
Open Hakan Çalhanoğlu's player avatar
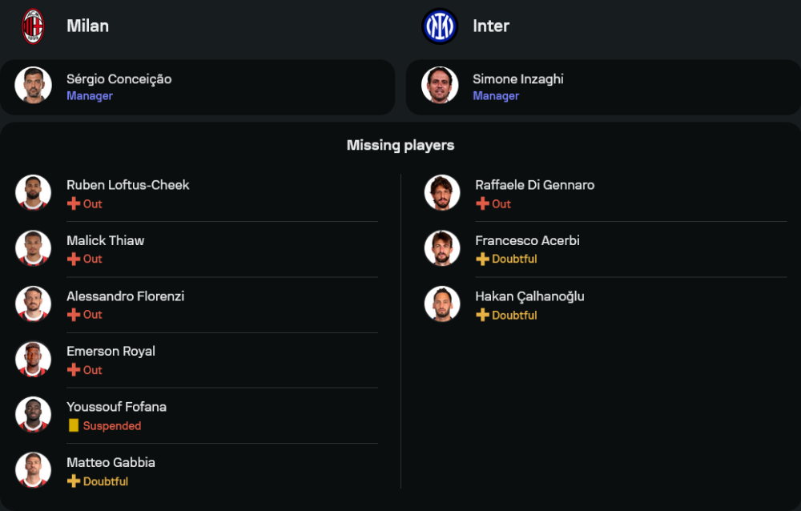442,304
